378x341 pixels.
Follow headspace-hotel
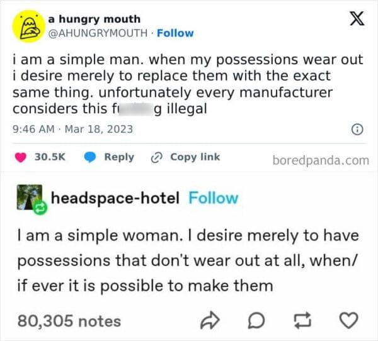coord(214,198)
